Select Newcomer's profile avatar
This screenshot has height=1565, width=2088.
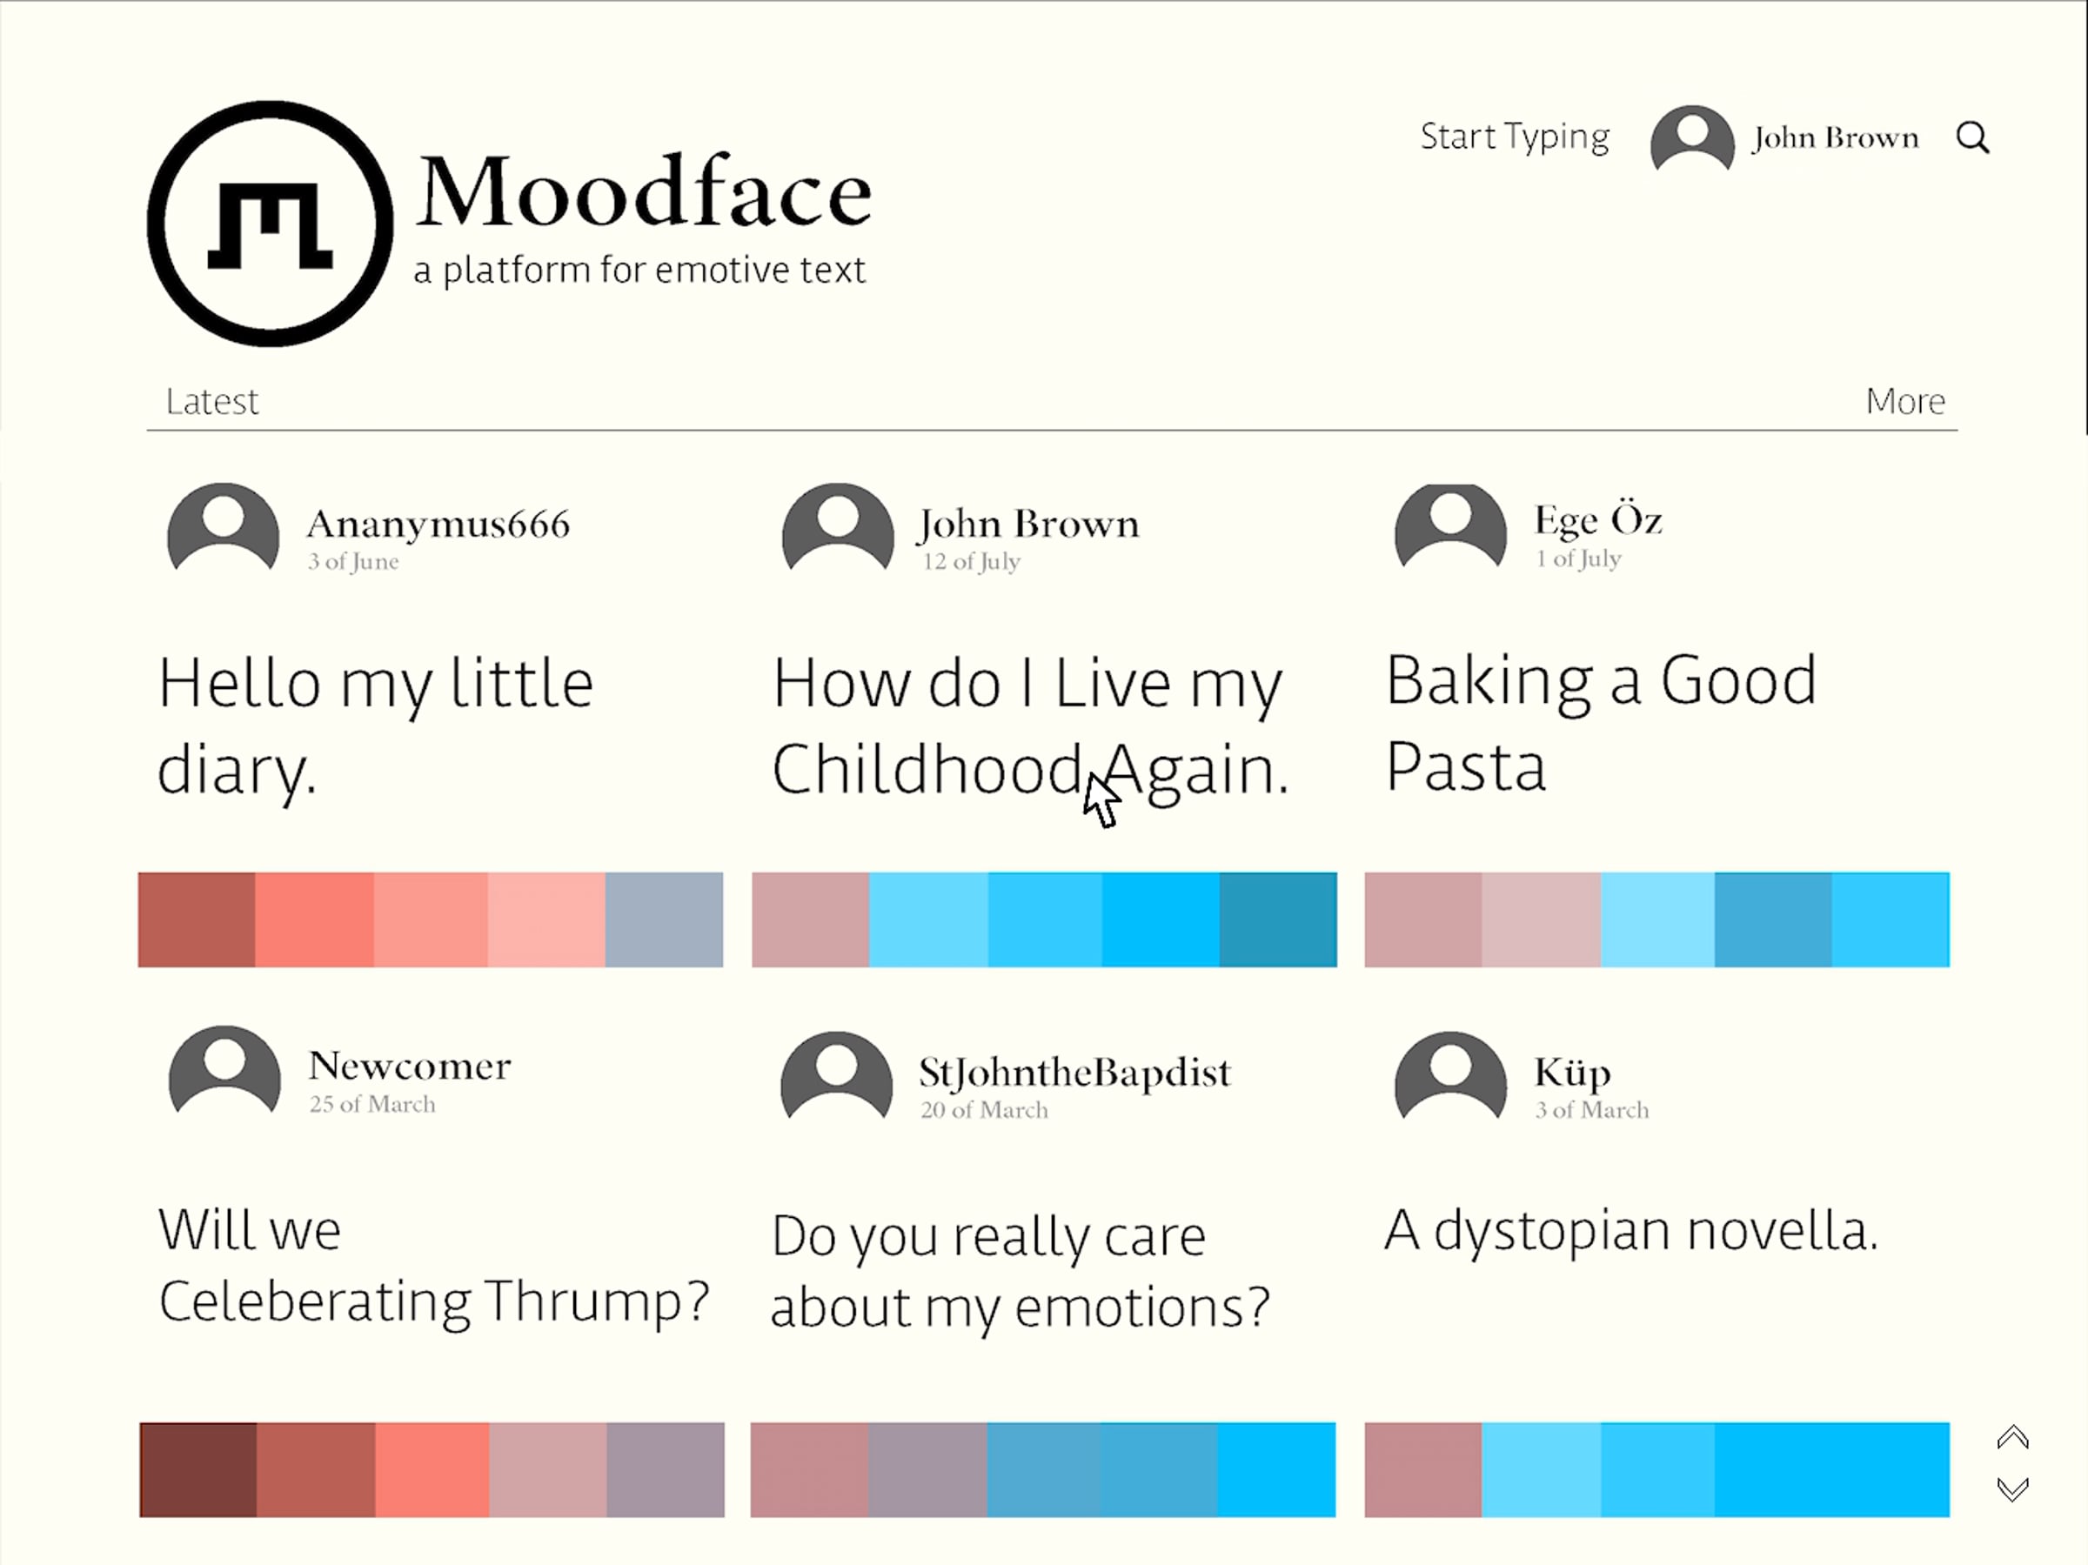tap(224, 1072)
